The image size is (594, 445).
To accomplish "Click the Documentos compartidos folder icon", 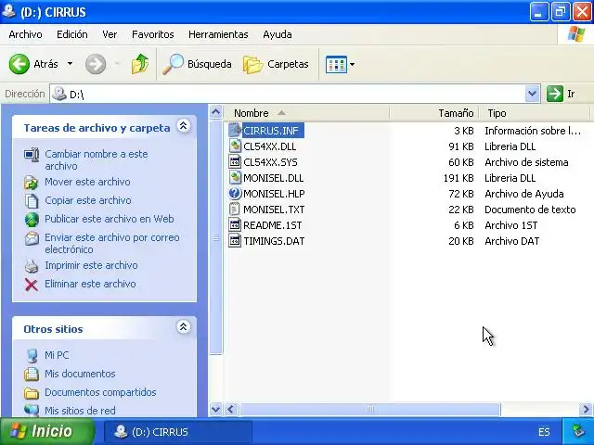I will click(x=32, y=393).
